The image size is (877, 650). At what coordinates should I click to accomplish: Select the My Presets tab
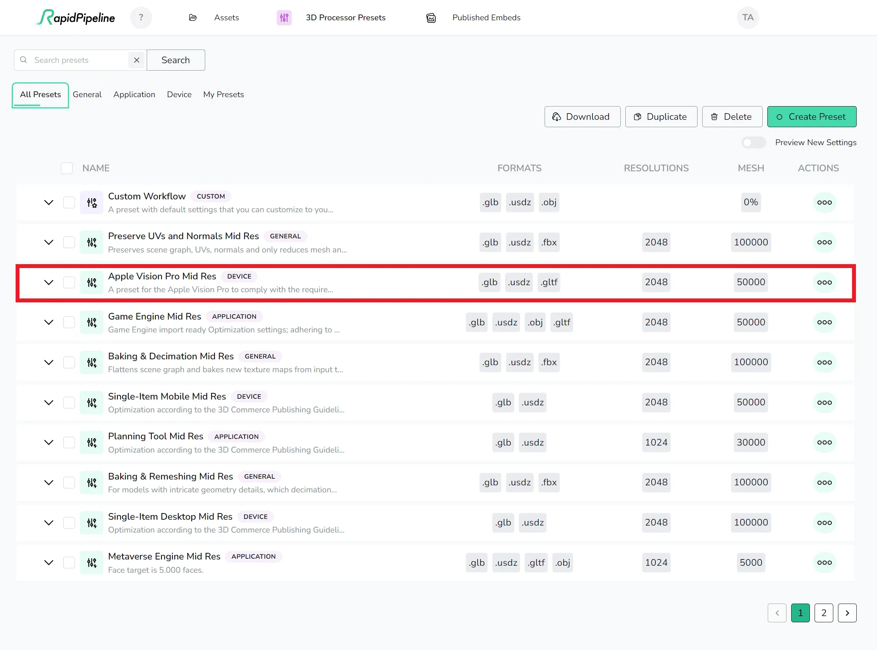point(222,94)
